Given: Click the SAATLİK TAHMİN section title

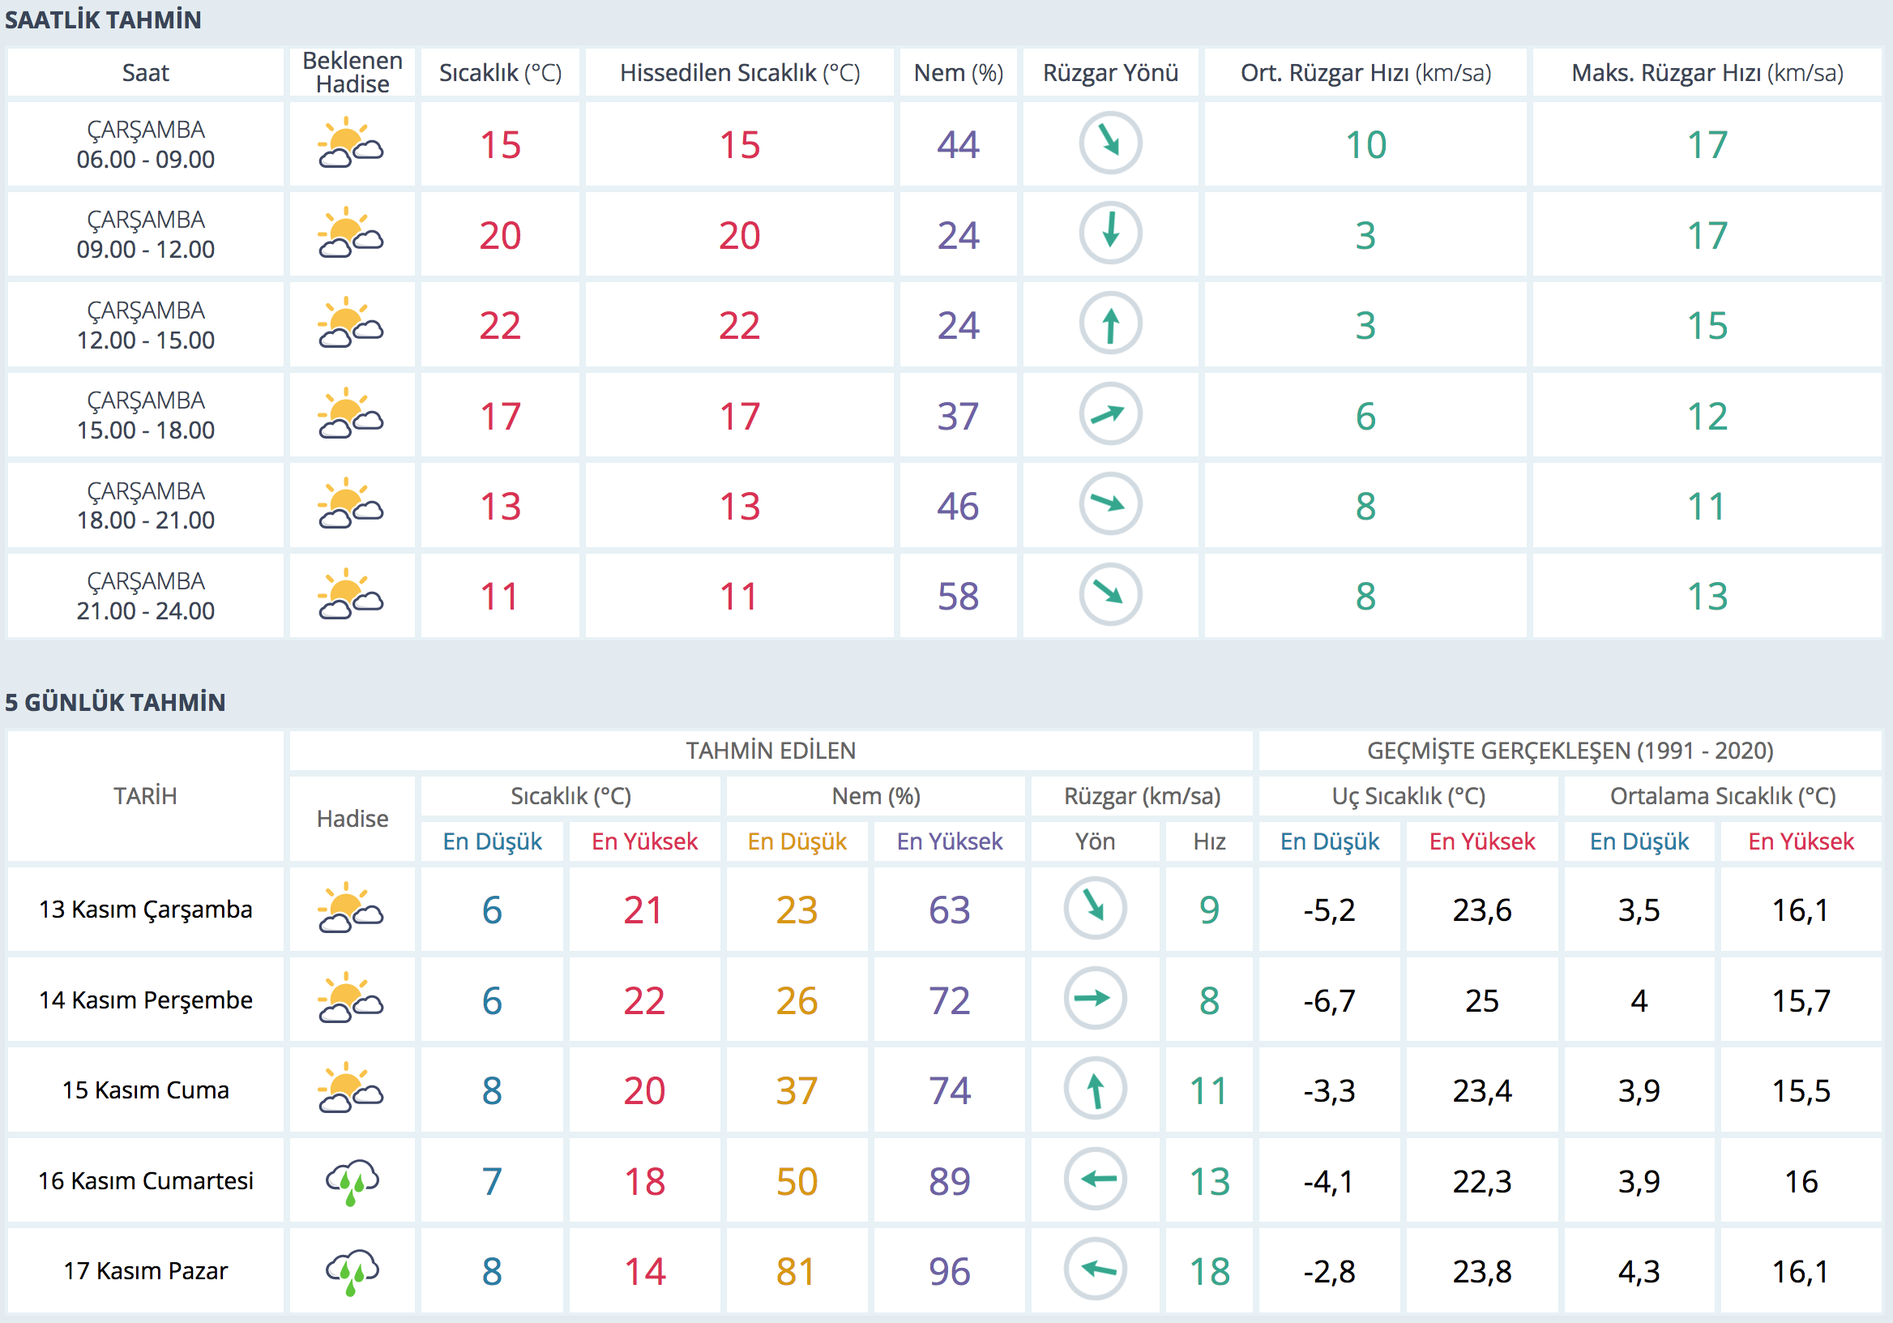Looking at the screenshot, I should [103, 19].
